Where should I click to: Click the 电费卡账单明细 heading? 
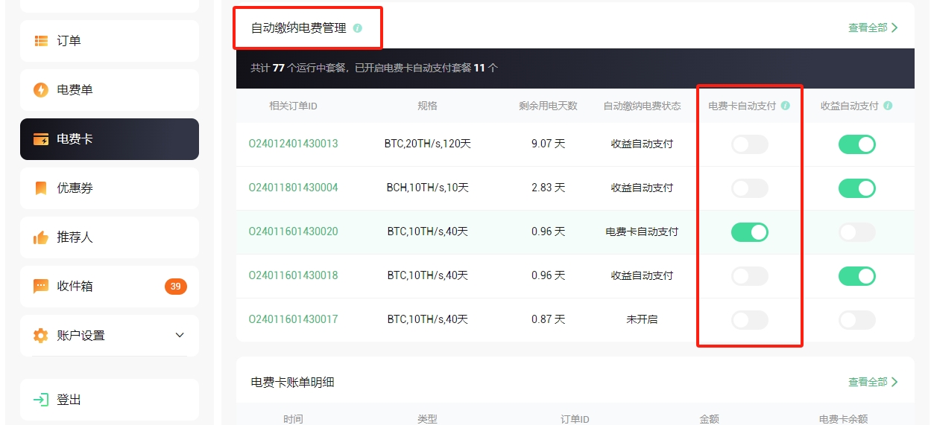293,383
